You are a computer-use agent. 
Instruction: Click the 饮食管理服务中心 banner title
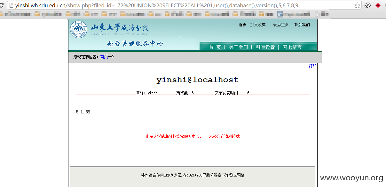click(x=135, y=44)
